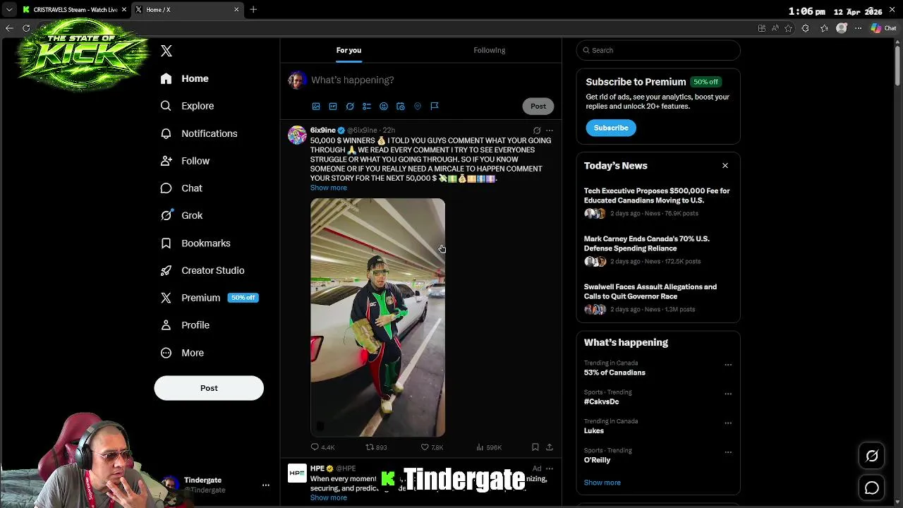This screenshot has height=508, width=903.
Task: Click the large Post button in the sidebar
Action: point(209,388)
